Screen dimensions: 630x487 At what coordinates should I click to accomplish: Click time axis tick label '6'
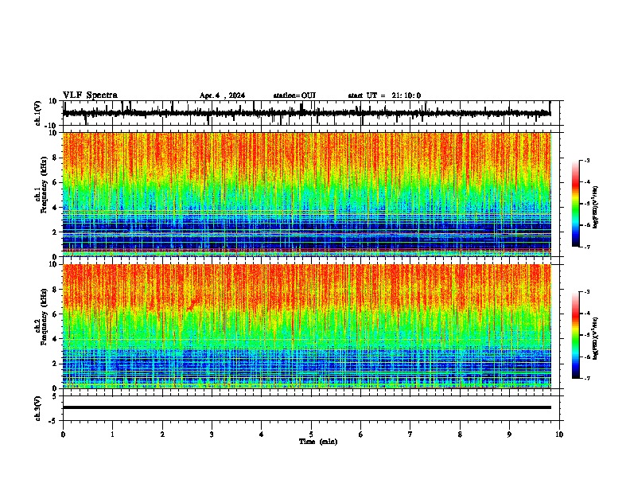361,434
